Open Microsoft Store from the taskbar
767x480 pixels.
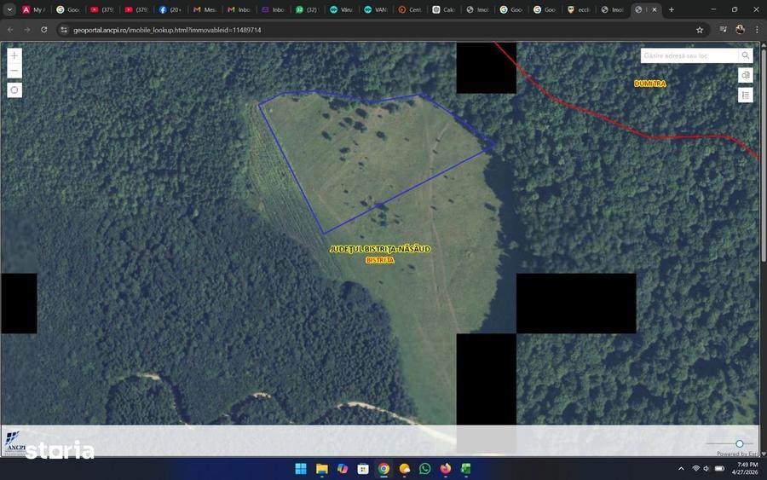tap(363, 469)
